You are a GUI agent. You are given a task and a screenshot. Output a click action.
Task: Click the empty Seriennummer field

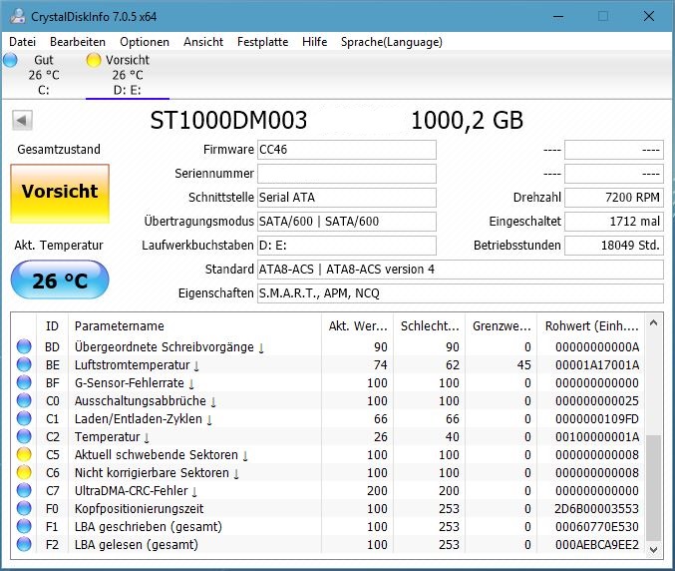[x=347, y=174]
